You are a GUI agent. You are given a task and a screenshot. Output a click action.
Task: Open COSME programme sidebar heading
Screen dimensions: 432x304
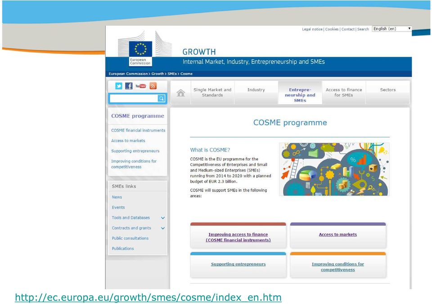pos(138,116)
